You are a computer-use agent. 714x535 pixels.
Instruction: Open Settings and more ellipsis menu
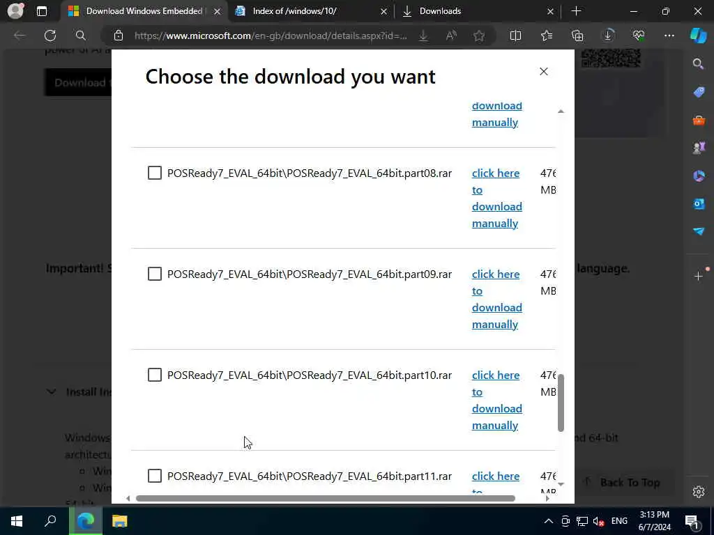click(669, 36)
